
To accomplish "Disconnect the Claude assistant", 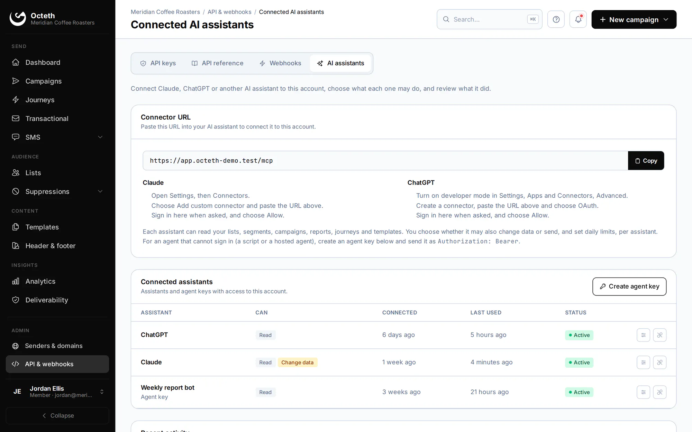I will (x=660, y=363).
